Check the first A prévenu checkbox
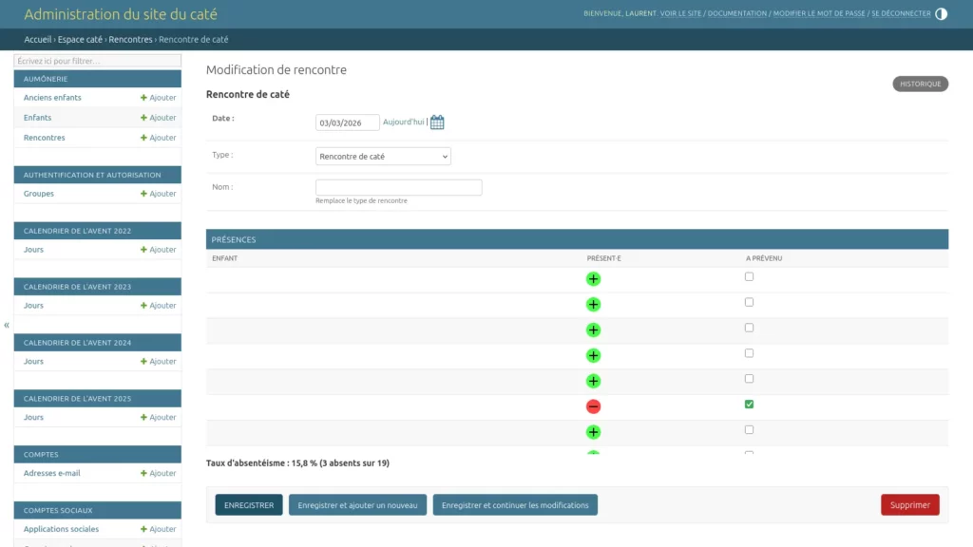This screenshot has height=547, width=973. pyautogui.click(x=749, y=274)
